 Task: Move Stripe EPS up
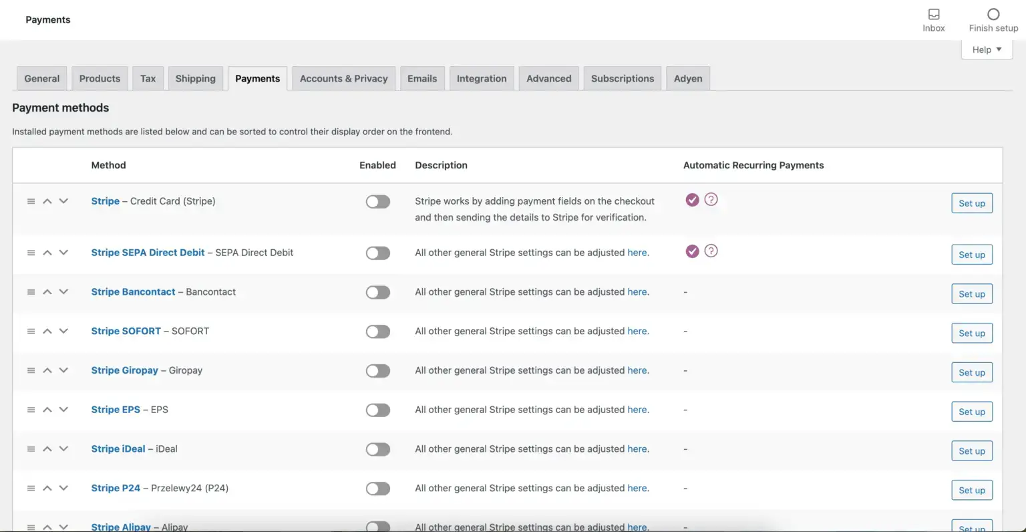tap(47, 410)
